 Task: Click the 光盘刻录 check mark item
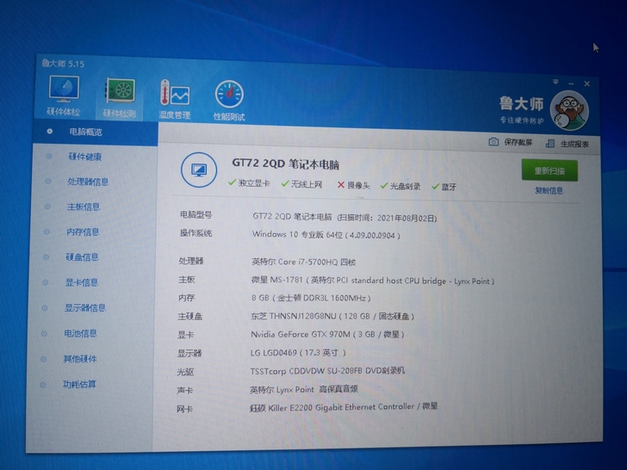[x=400, y=186]
